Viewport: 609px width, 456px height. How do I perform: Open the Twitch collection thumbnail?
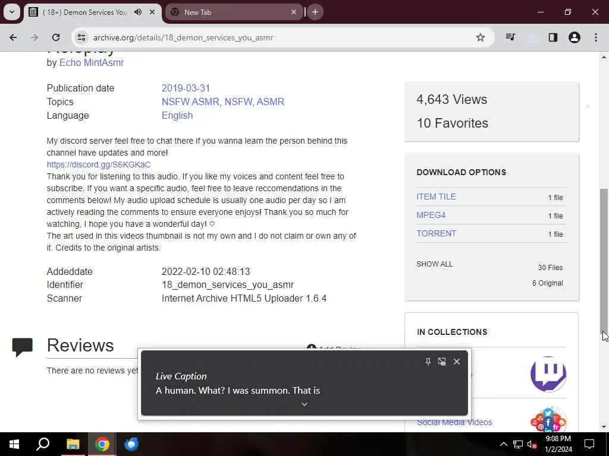pyautogui.click(x=548, y=374)
